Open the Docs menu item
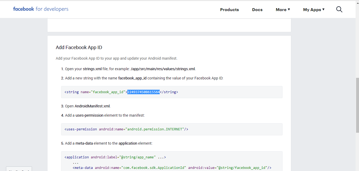This screenshot has height=171, width=359. click(257, 9)
